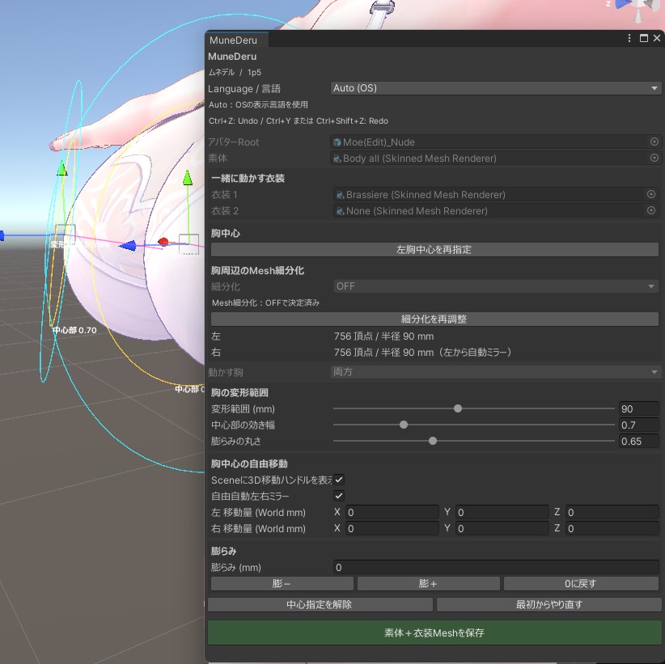
Task: Click the 右 移動量 X input field
Action: coord(392,528)
